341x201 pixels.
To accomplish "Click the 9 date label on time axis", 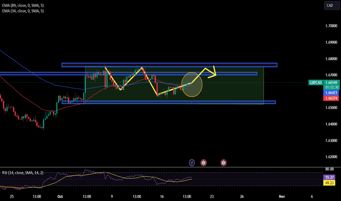I will (112, 197).
